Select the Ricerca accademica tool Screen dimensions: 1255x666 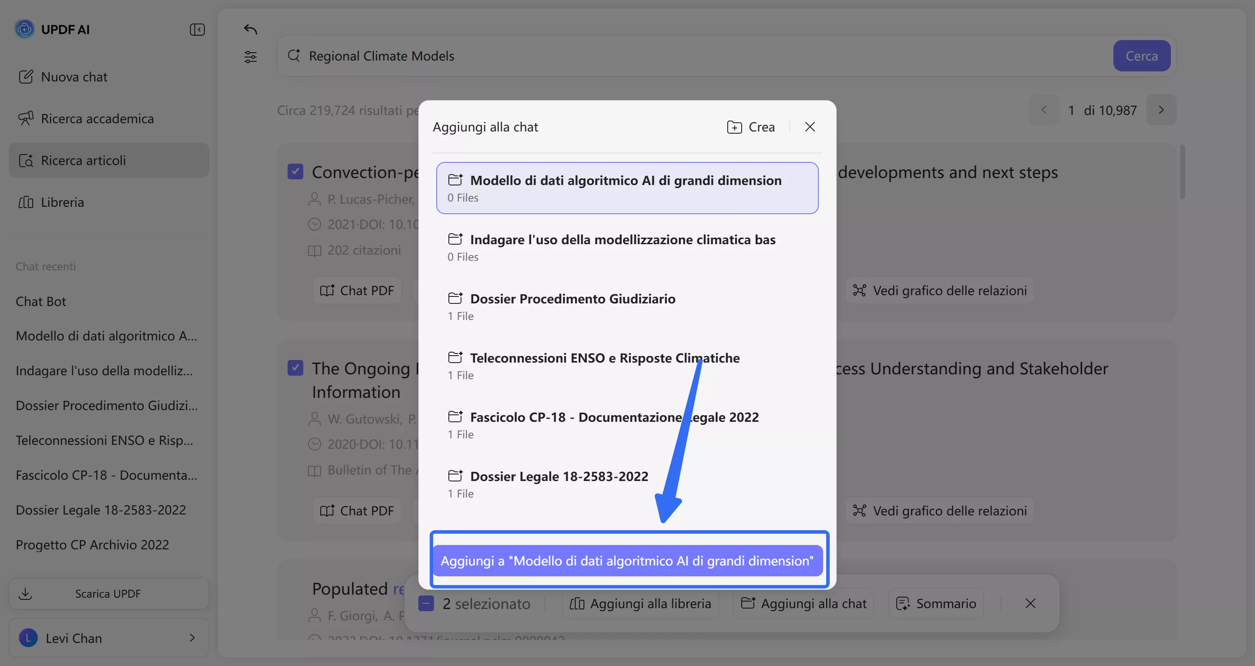pos(96,118)
